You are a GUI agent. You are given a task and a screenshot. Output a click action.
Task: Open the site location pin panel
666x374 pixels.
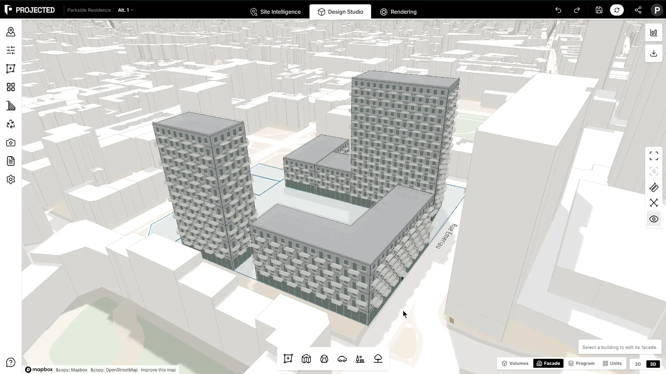11,32
